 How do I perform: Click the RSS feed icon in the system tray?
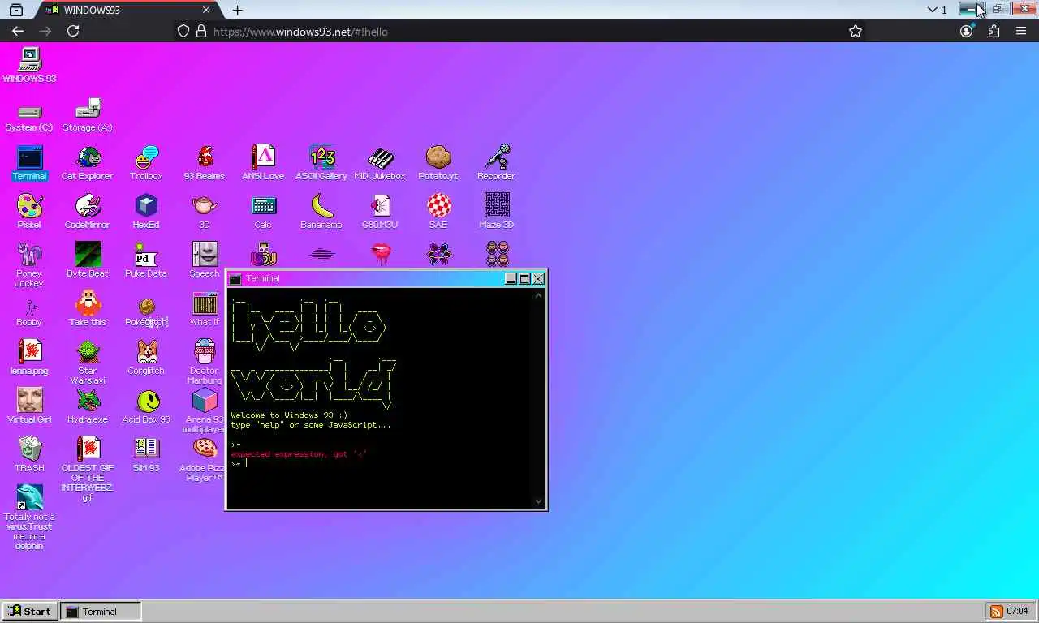995,611
